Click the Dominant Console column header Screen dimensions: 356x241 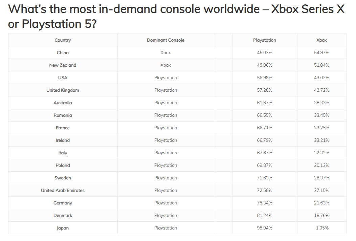pyautogui.click(x=165, y=40)
